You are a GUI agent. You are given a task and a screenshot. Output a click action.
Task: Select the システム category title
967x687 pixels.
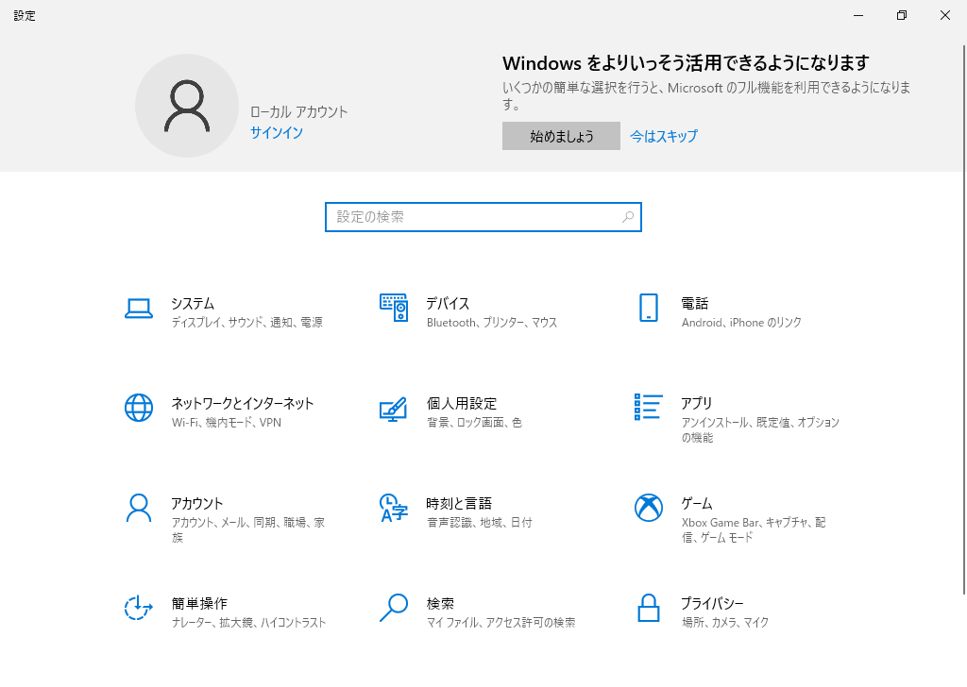tap(193, 304)
